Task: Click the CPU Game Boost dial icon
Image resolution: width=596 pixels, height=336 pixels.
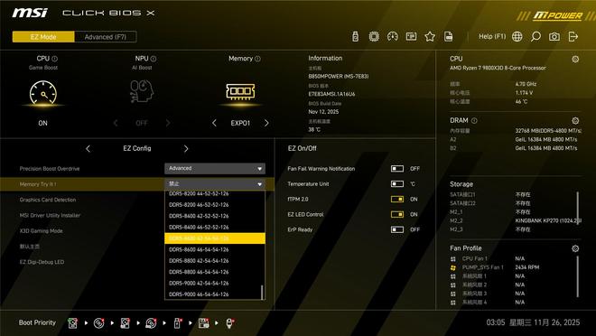Action: point(43,93)
